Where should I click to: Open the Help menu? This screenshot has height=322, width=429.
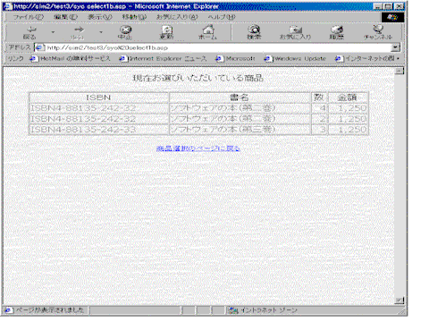click(222, 17)
